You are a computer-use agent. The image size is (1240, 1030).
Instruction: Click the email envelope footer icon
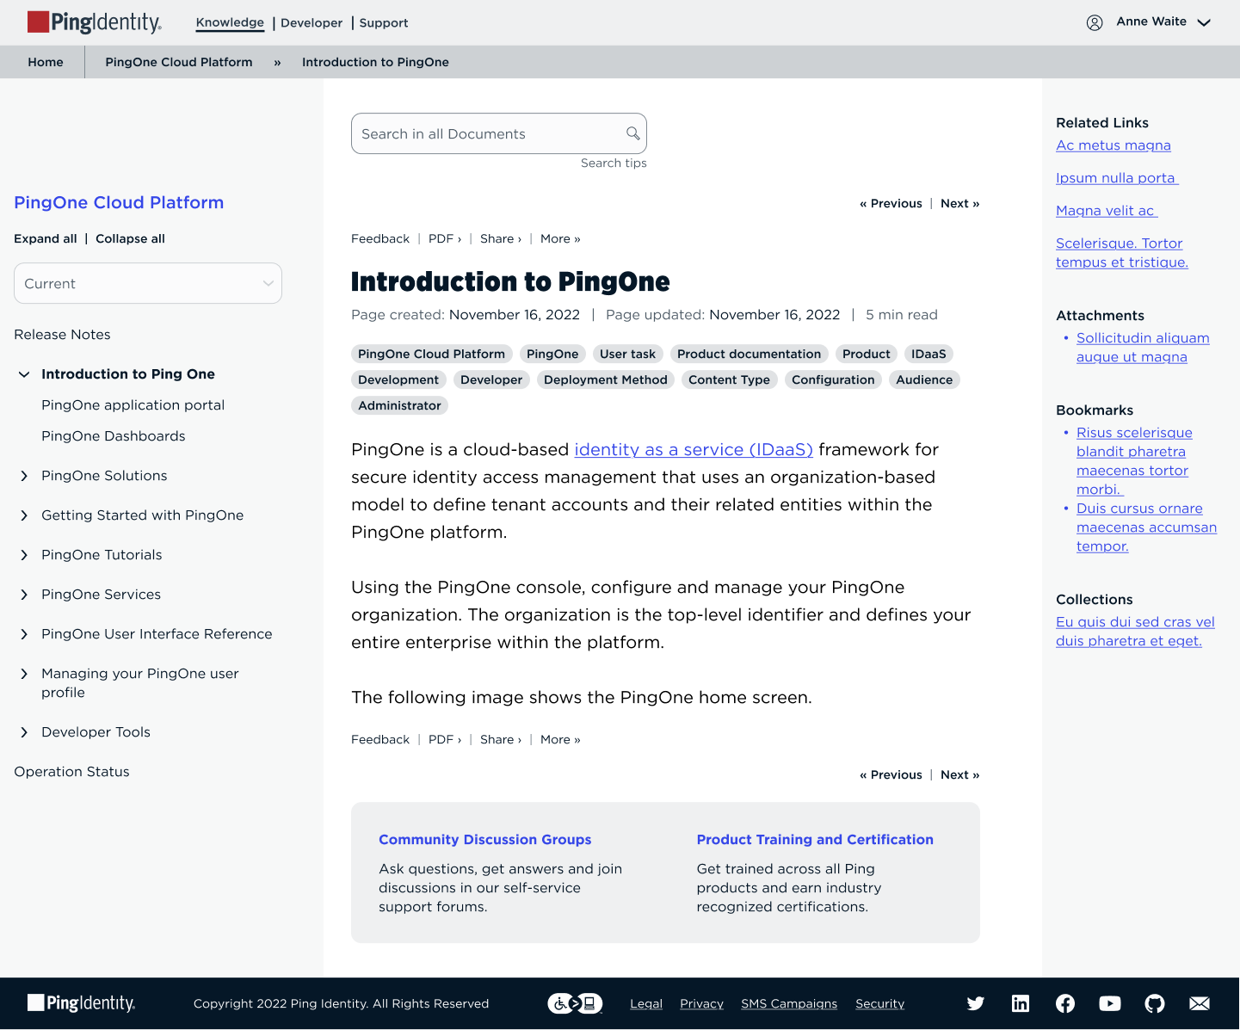pos(1199,1003)
